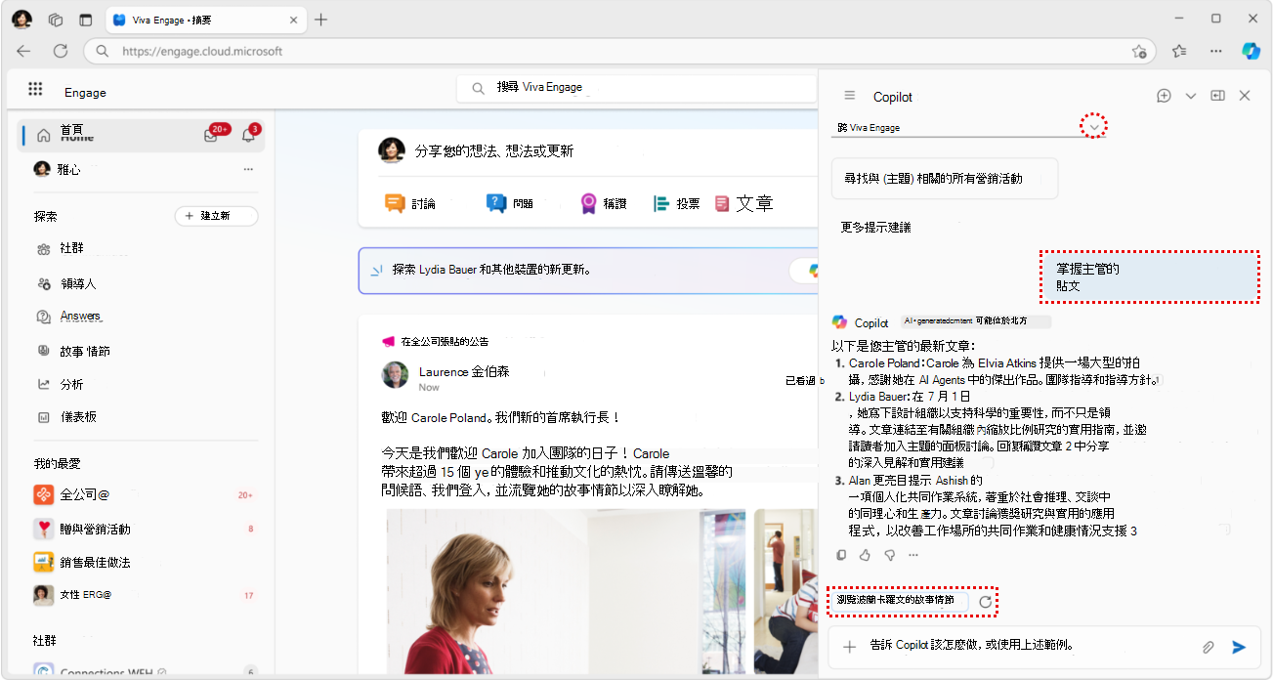Toggle the Copilot pane layout icon
The width and height of the screenshot is (1273, 680).
pyautogui.click(x=1217, y=96)
